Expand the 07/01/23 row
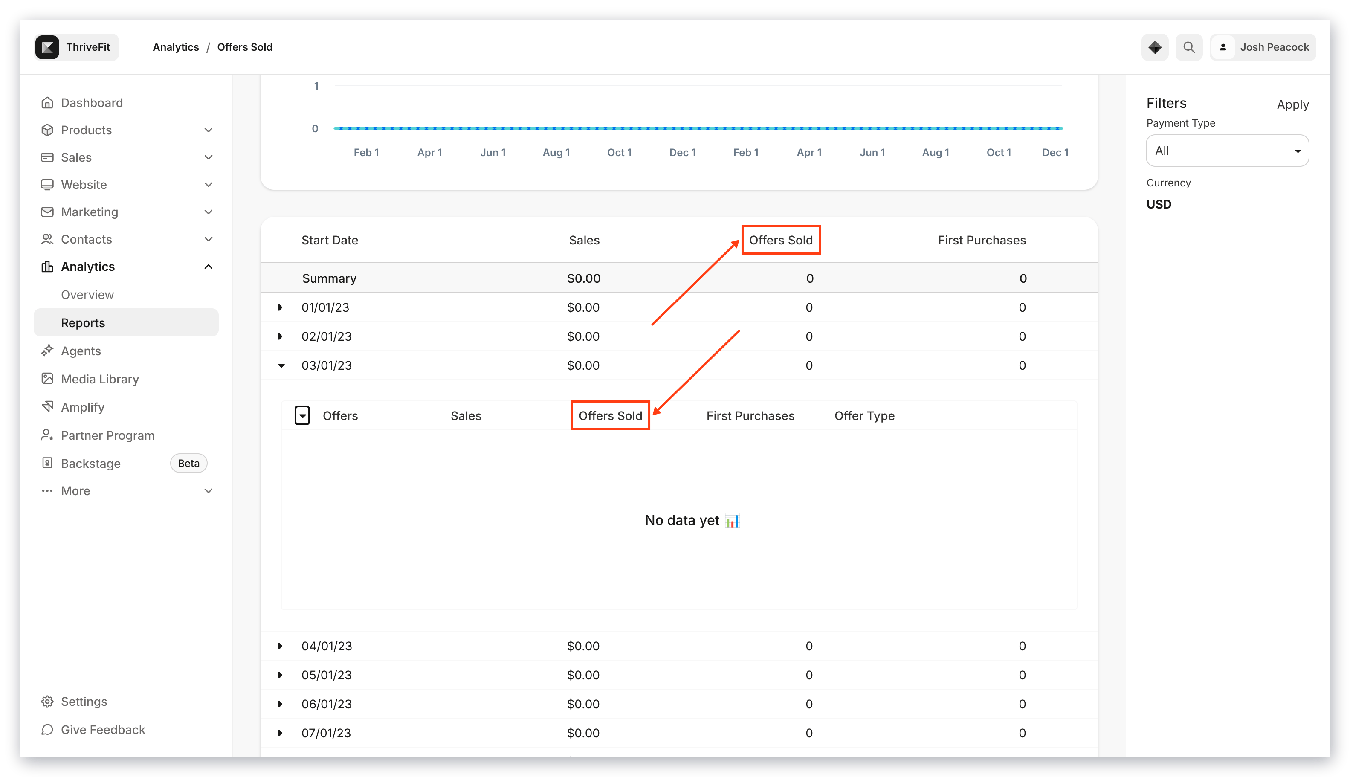Viewport: 1350px width, 777px height. tap(280, 732)
